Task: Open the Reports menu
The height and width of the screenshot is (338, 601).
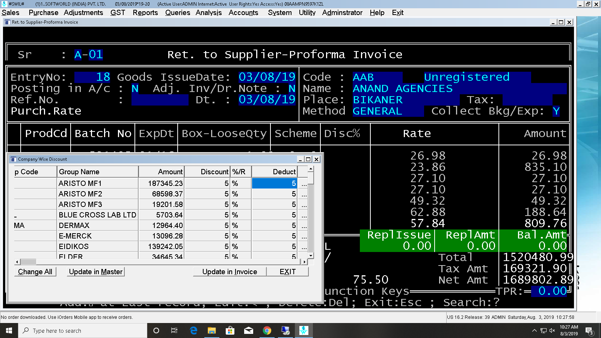Action: point(145,13)
